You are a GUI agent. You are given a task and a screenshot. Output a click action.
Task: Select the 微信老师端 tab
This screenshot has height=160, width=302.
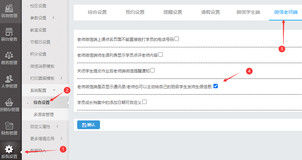(x=286, y=12)
